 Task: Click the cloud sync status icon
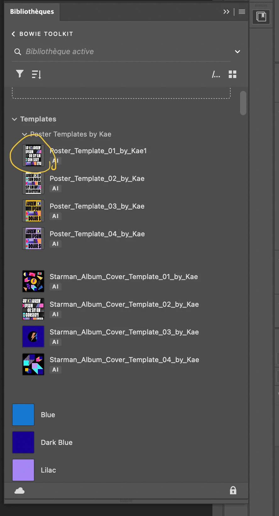click(19, 491)
